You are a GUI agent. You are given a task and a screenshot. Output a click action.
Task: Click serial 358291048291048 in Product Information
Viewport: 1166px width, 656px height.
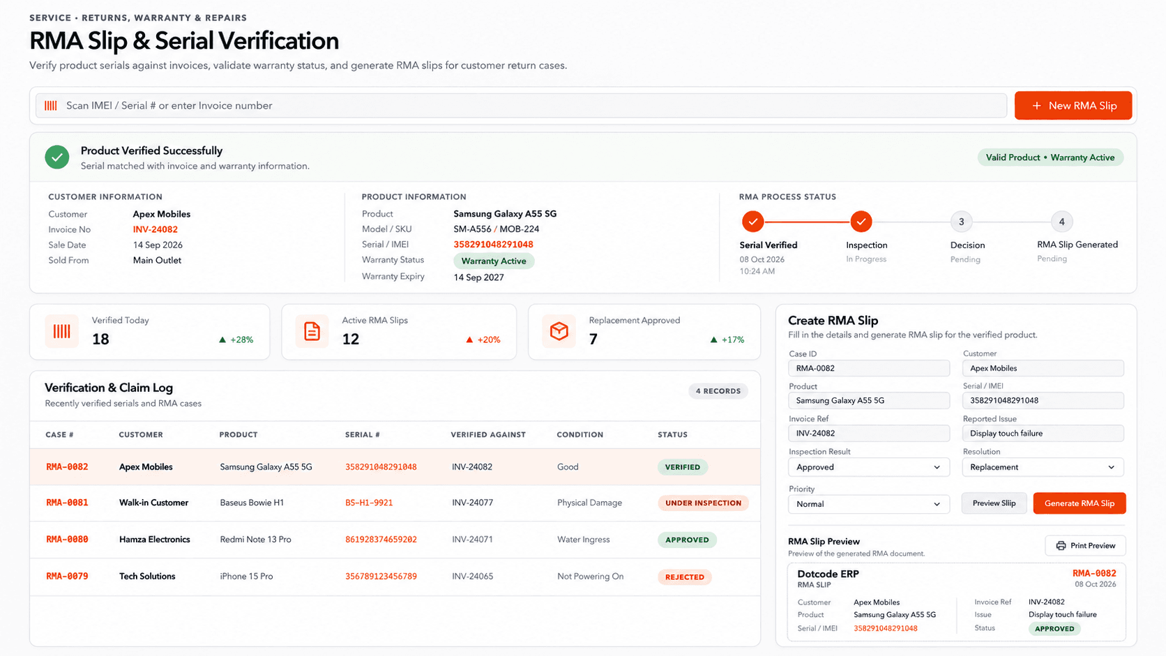pyautogui.click(x=493, y=245)
